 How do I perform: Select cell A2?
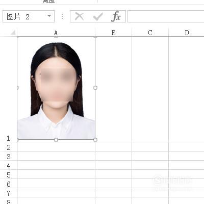coord(56,147)
